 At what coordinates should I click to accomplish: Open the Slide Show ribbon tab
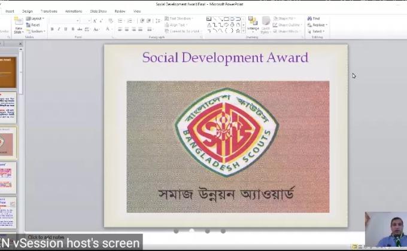(98, 11)
